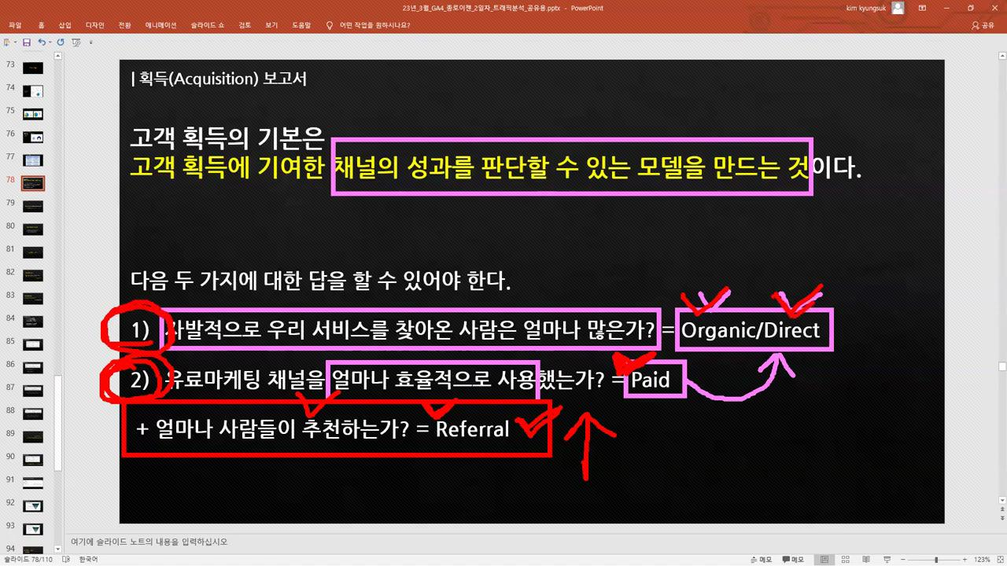
Task: Undo the last action
Action: 41,42
